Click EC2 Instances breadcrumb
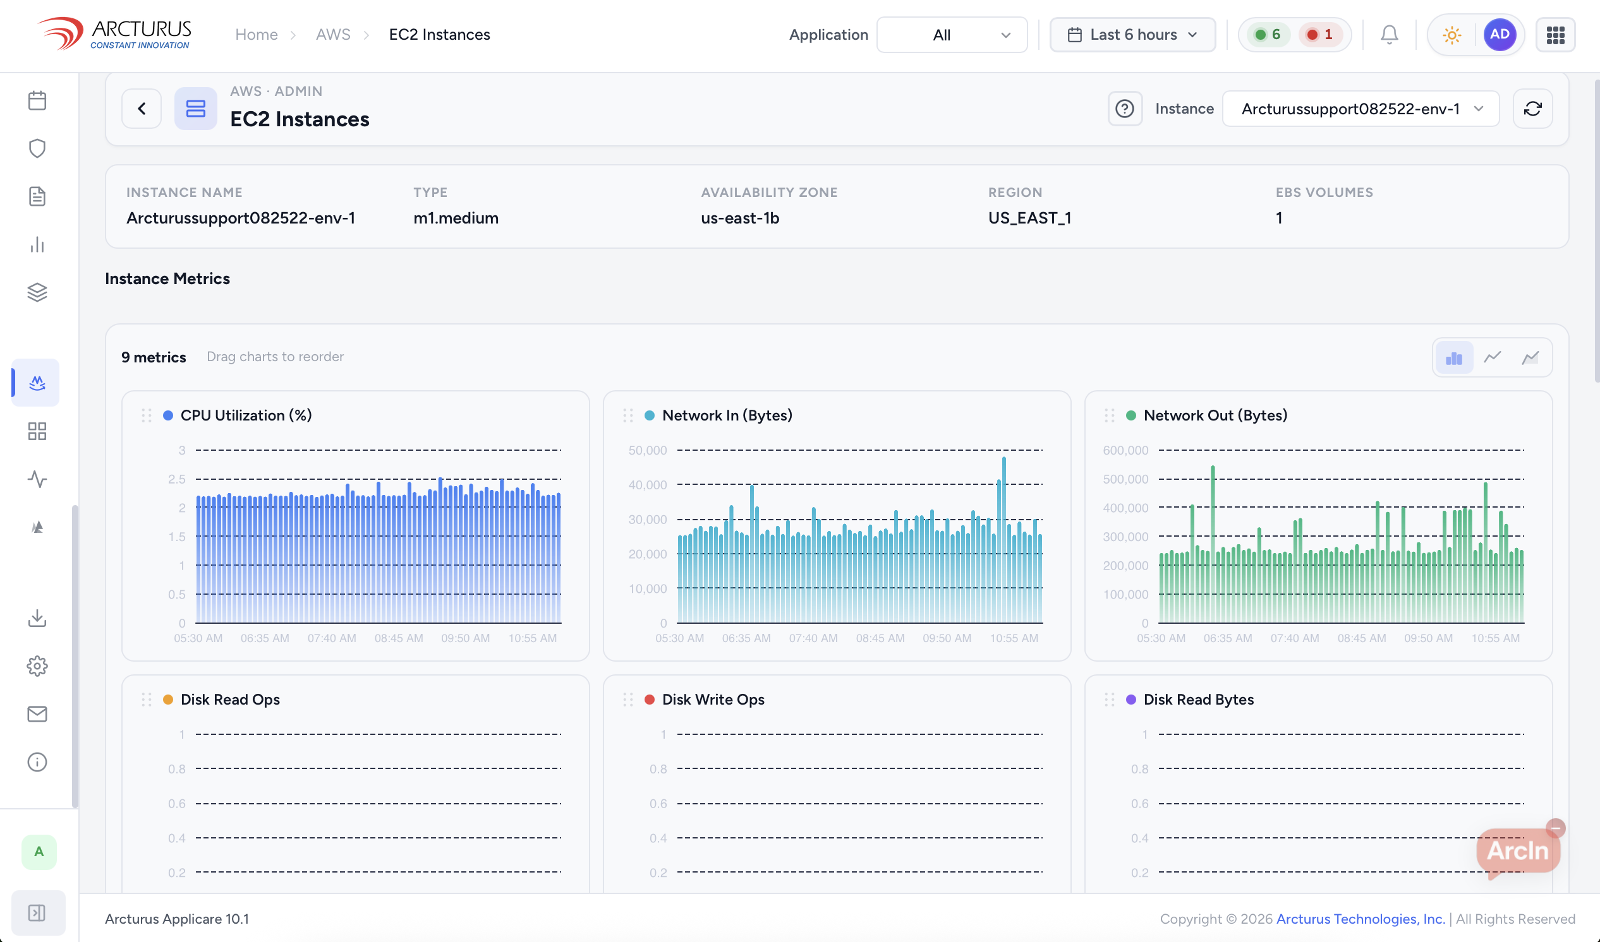Image resolution: width=1600 pixels, height=942 pixels. (440, 34)
